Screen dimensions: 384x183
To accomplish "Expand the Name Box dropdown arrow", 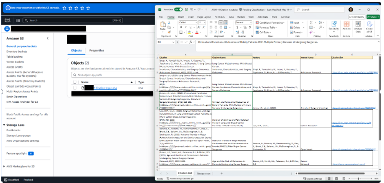I will click(x=174, y=42).
